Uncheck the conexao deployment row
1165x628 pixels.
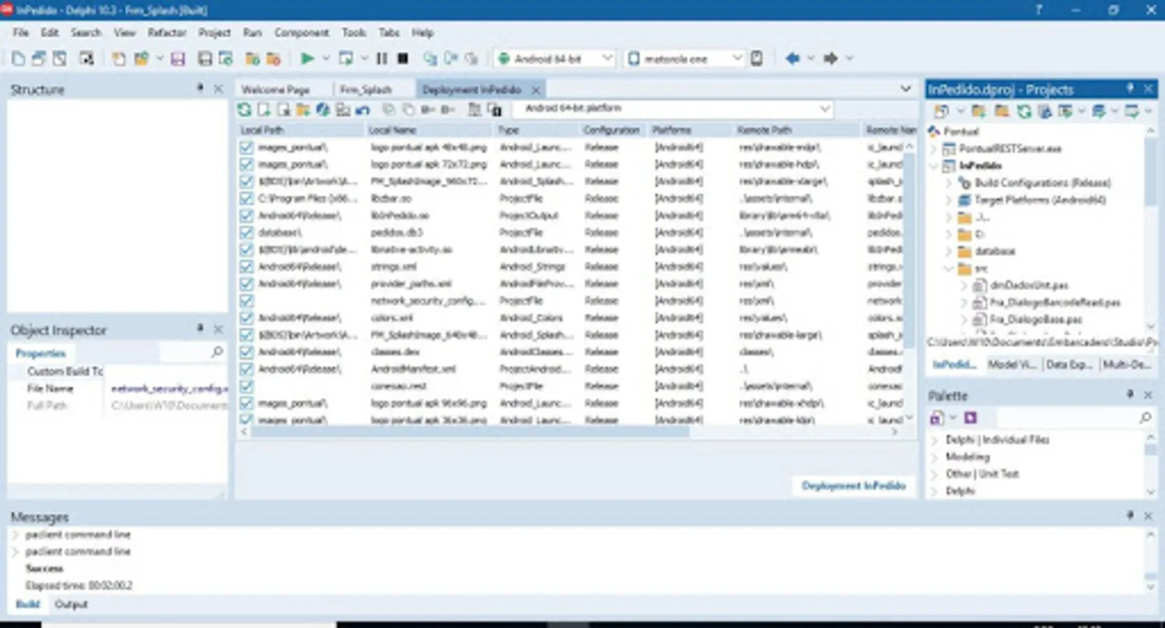click(x=246, y=386)
